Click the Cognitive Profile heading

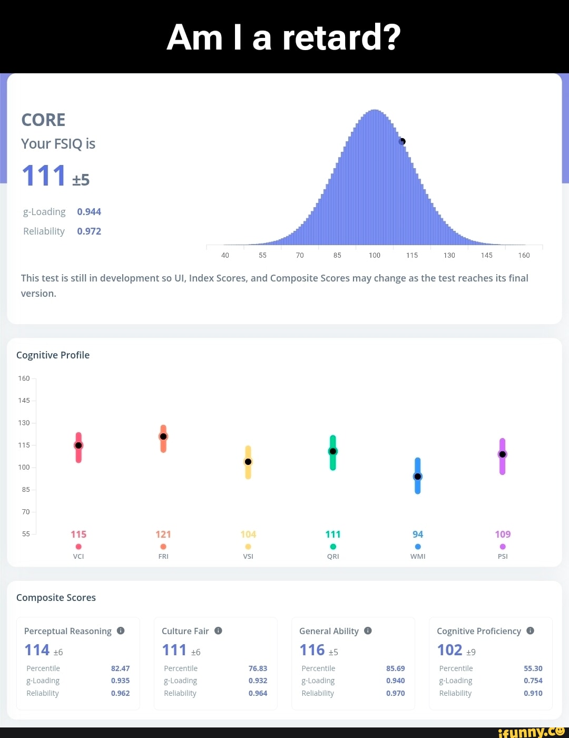coord(53,355)
